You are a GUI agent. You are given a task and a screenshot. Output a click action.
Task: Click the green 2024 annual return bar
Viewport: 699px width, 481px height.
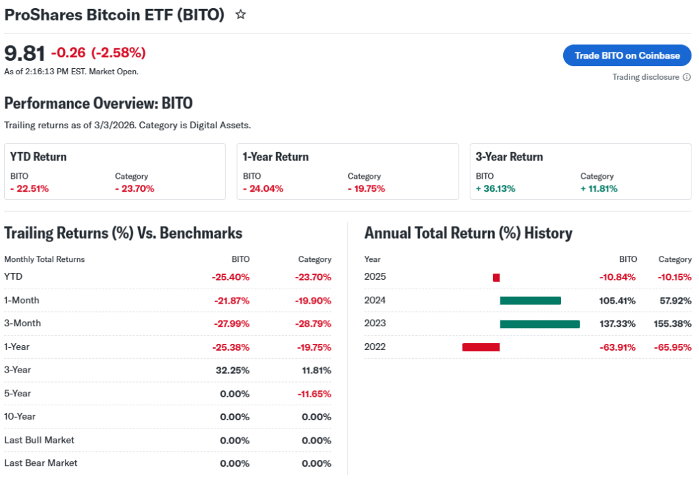coord(530,300)
